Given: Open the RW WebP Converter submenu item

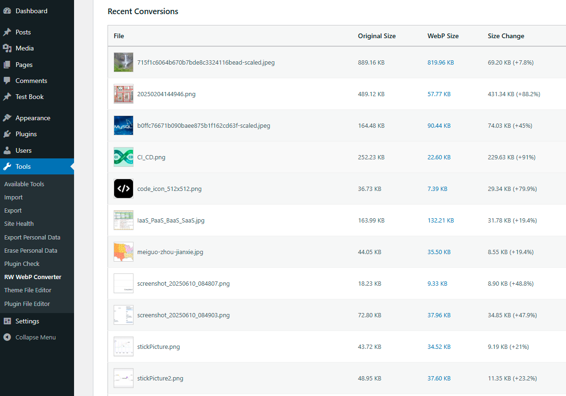Looking at the screenshot, I should tap(33, 277).
